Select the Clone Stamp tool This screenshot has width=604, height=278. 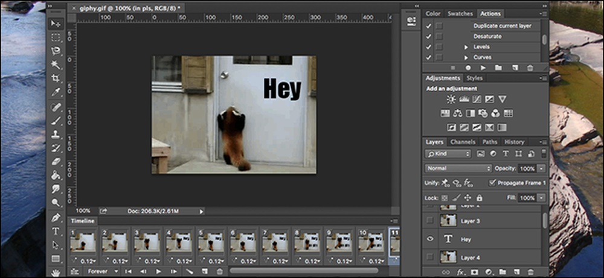pyautogui.click(x=56, y=134)
